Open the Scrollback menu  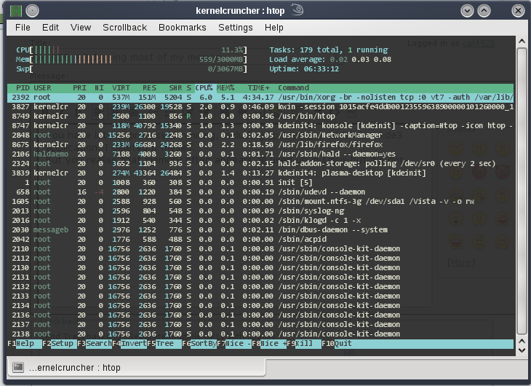coord(124,28)
